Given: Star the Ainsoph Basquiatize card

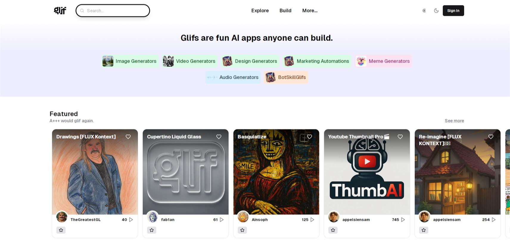Looking at the screenshot, I should click(x=242, y=230).
